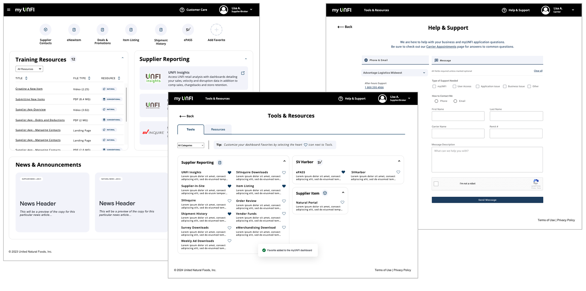The width and height of the screenshot is (586, 291).
Task: Open the Supplier Contacts favorite icon
Action: (x=45, y=30)
